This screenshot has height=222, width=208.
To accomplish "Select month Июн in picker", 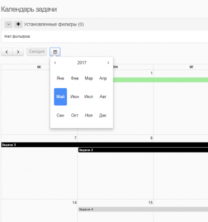I will pos(75,97).
